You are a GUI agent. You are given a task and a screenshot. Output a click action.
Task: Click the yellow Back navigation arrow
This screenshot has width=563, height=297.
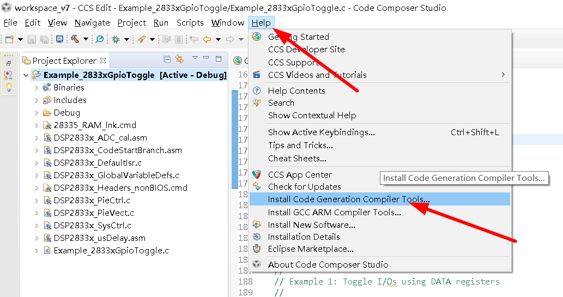click(207, 39)
